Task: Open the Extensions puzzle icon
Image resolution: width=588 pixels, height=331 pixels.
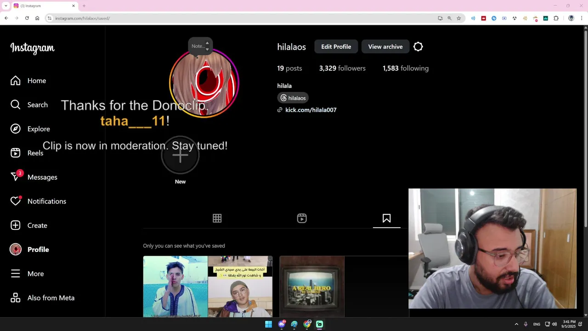Action: [556, 18]
